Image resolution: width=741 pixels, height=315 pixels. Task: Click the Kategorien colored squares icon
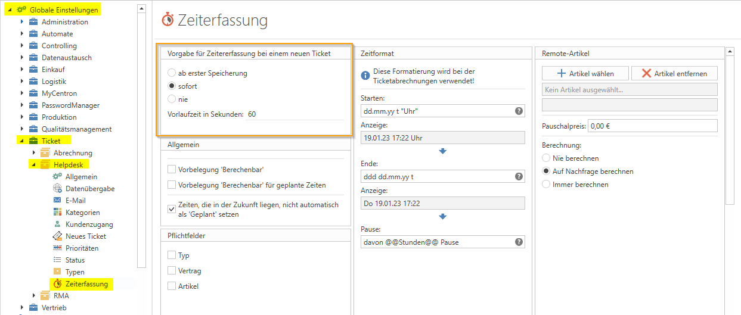pos(57,213)
